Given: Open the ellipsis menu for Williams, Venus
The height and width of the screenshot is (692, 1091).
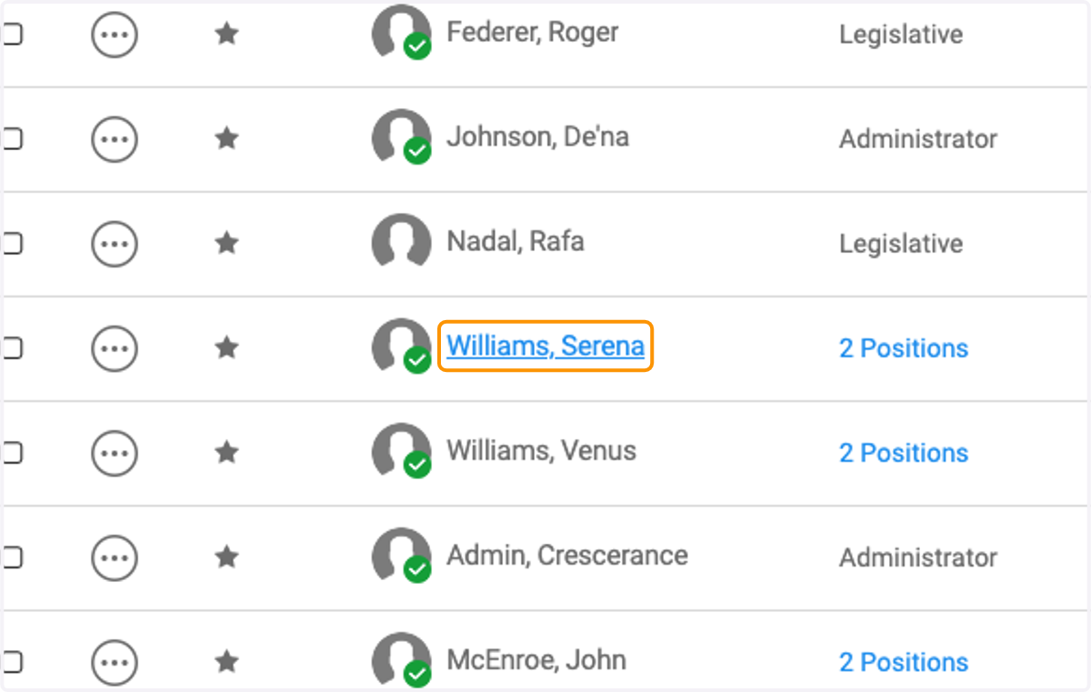Looking at the screenshot, I should point(115,453).
